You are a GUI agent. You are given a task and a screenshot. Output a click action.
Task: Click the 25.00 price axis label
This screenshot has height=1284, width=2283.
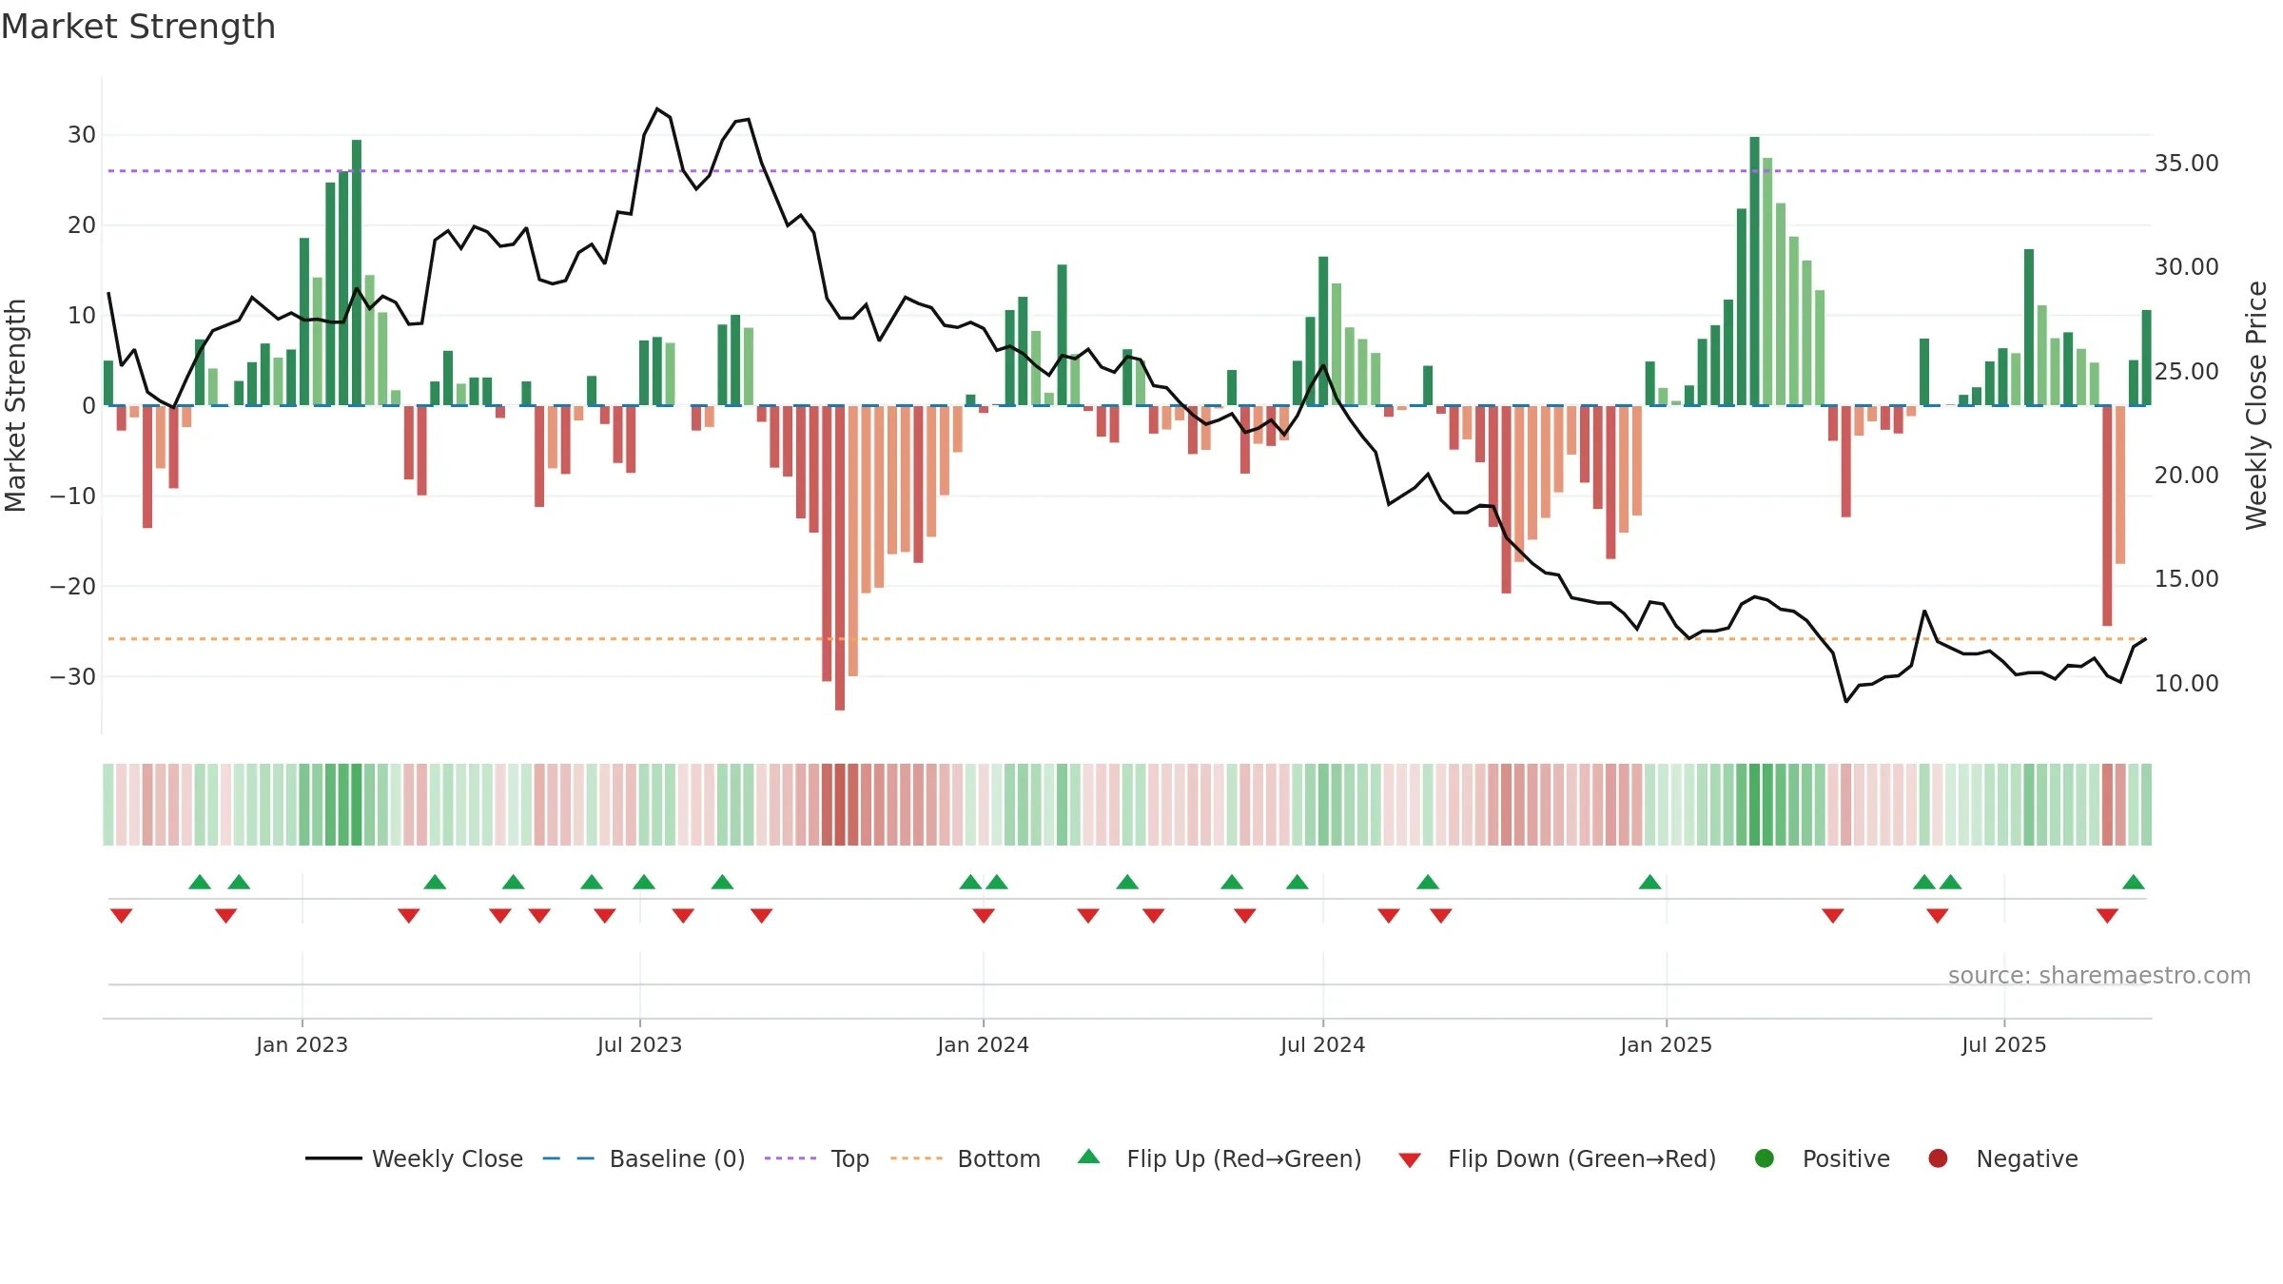(x=2186, y=372)
